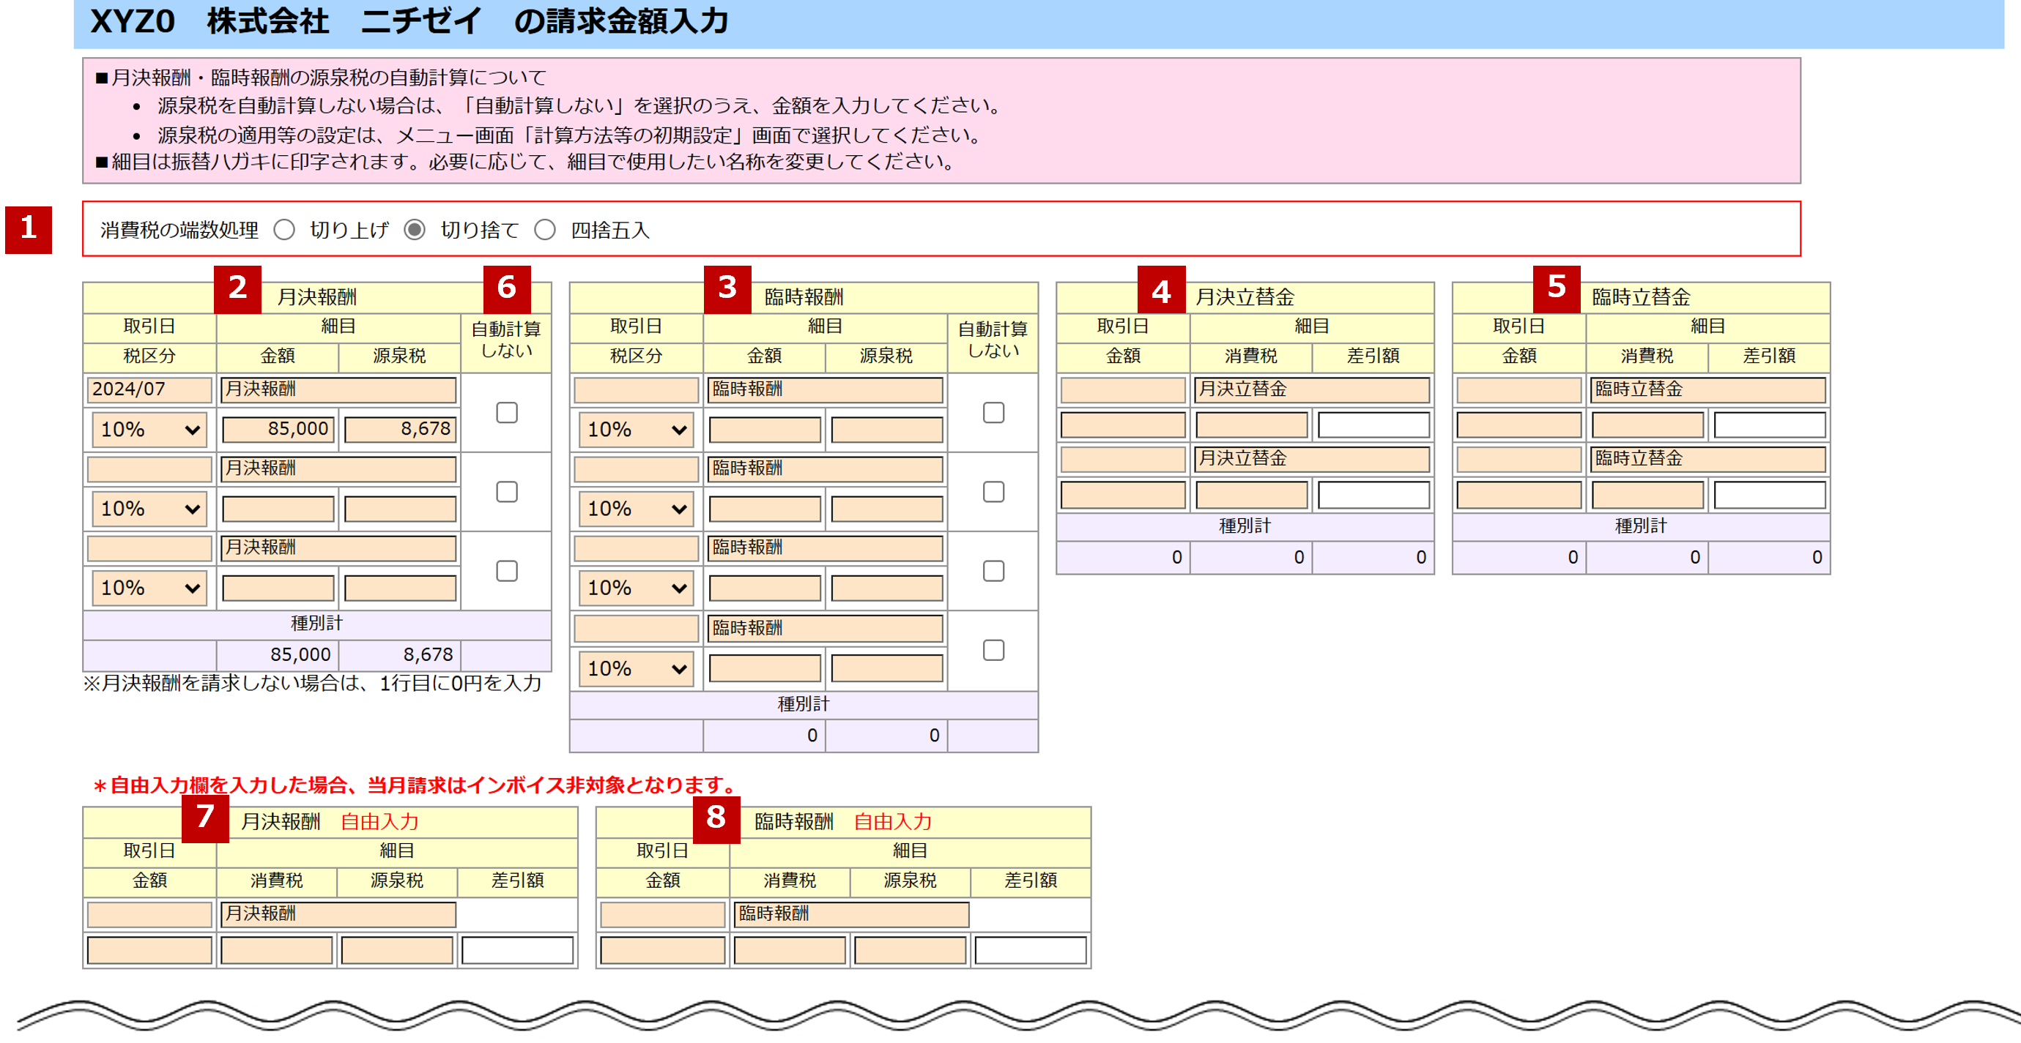Click the red number 2 marker
This screenshot has width=2021, height=1043.
click(237, 288)
